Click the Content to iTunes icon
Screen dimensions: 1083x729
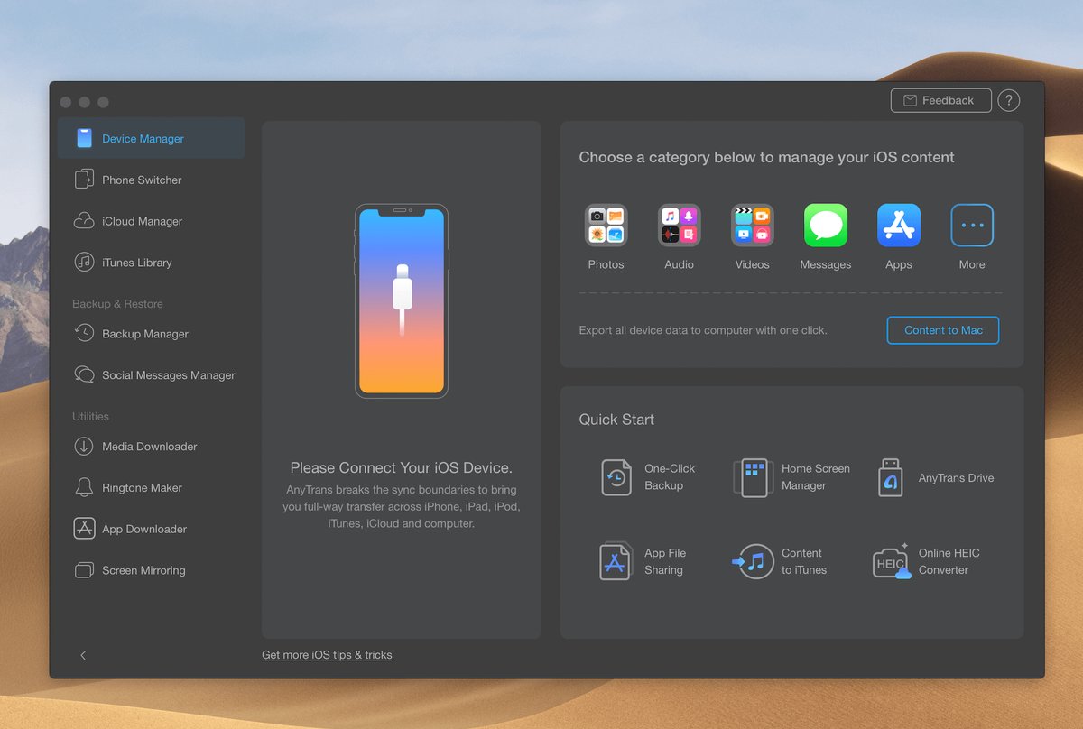coord(753,561)
